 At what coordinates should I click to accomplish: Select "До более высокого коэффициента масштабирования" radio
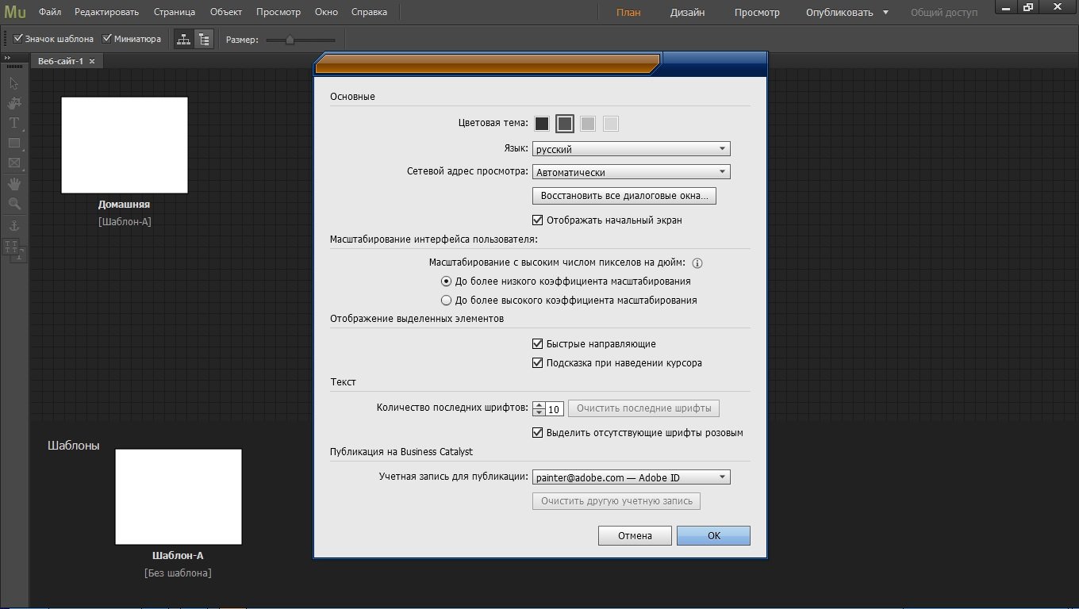coord(446,301)
